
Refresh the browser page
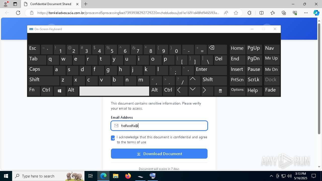[x=18, y=13]
